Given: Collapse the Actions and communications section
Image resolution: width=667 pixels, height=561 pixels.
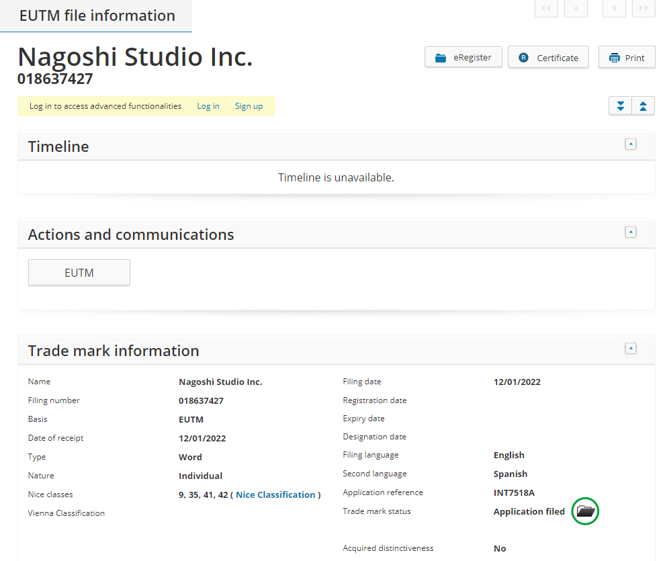Looking at the screenshot, I should 630,232.
